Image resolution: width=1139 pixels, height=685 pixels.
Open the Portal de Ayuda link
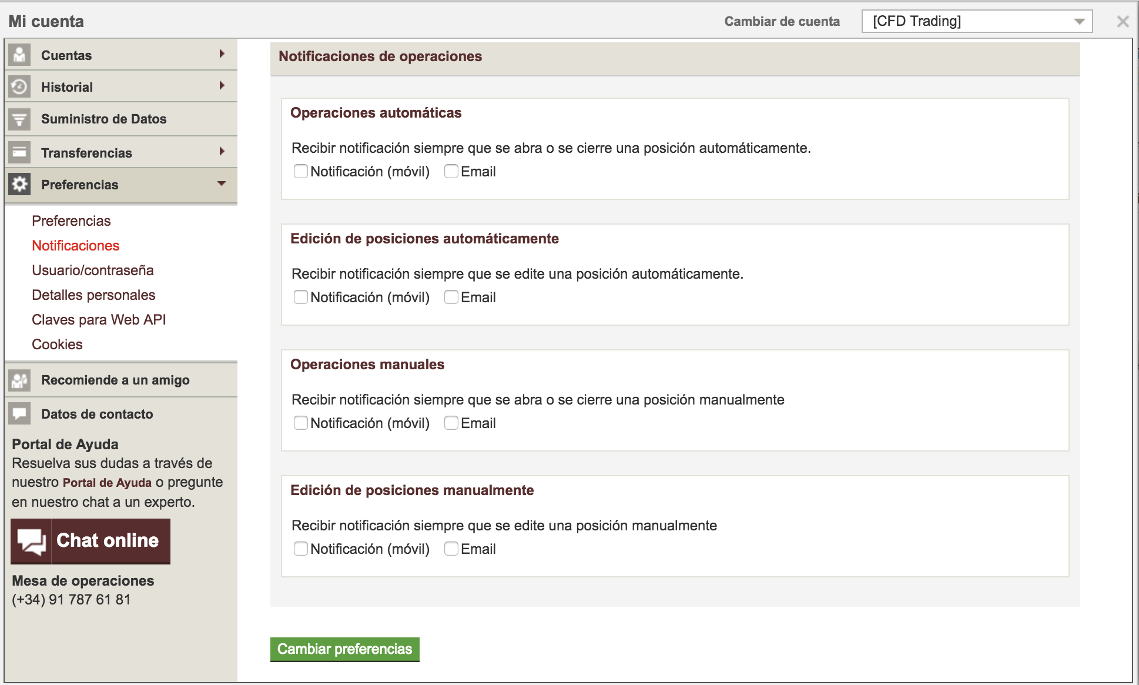point(107,483)
